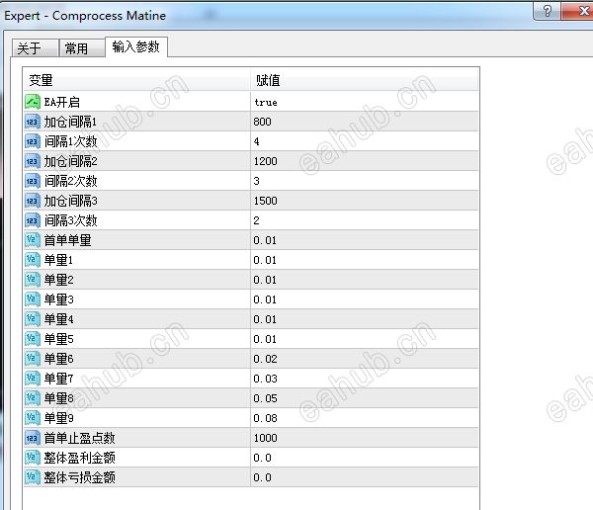
Task: Click the icon beside EA开启
Action: (x=33, y=102)
